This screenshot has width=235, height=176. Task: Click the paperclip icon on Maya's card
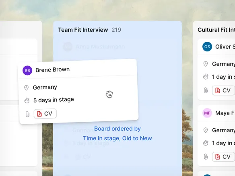click(206, 157)
